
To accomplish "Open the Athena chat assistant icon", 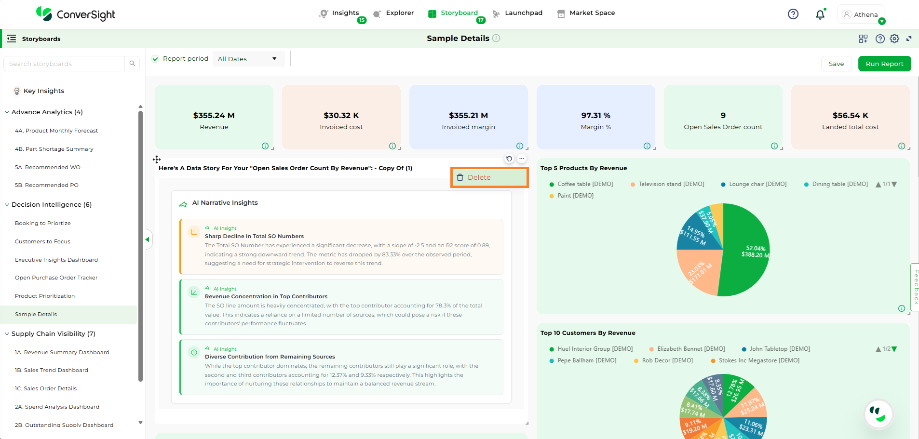I will (878, 413).
